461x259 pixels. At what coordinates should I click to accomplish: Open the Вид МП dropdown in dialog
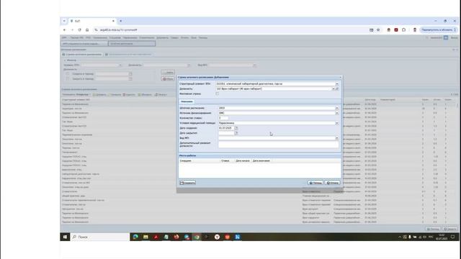[x=337, y=138]
